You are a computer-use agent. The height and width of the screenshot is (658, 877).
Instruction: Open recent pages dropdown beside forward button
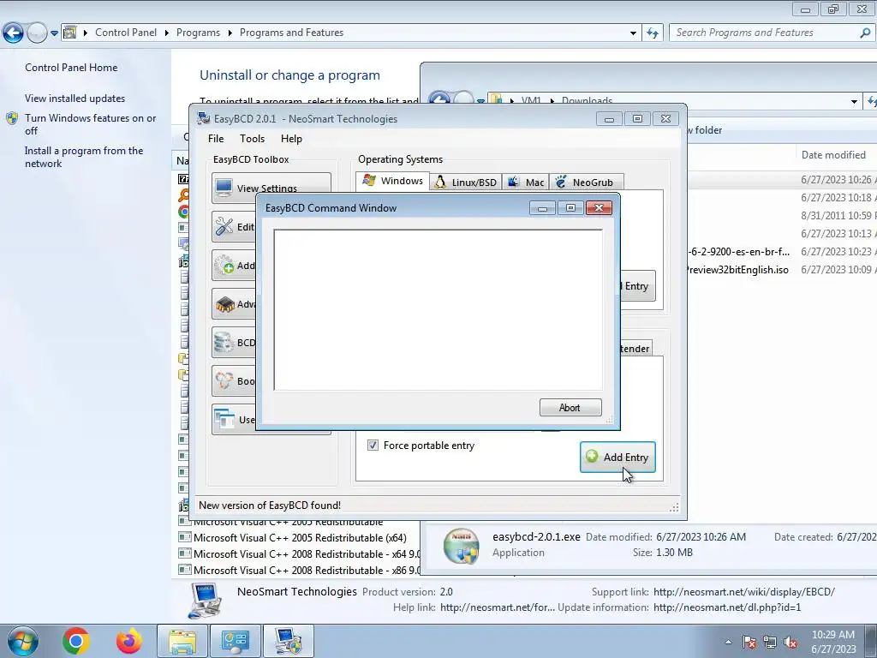(x=54, y=33)
